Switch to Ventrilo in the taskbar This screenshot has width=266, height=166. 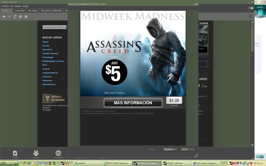click(x=88, y=163)
